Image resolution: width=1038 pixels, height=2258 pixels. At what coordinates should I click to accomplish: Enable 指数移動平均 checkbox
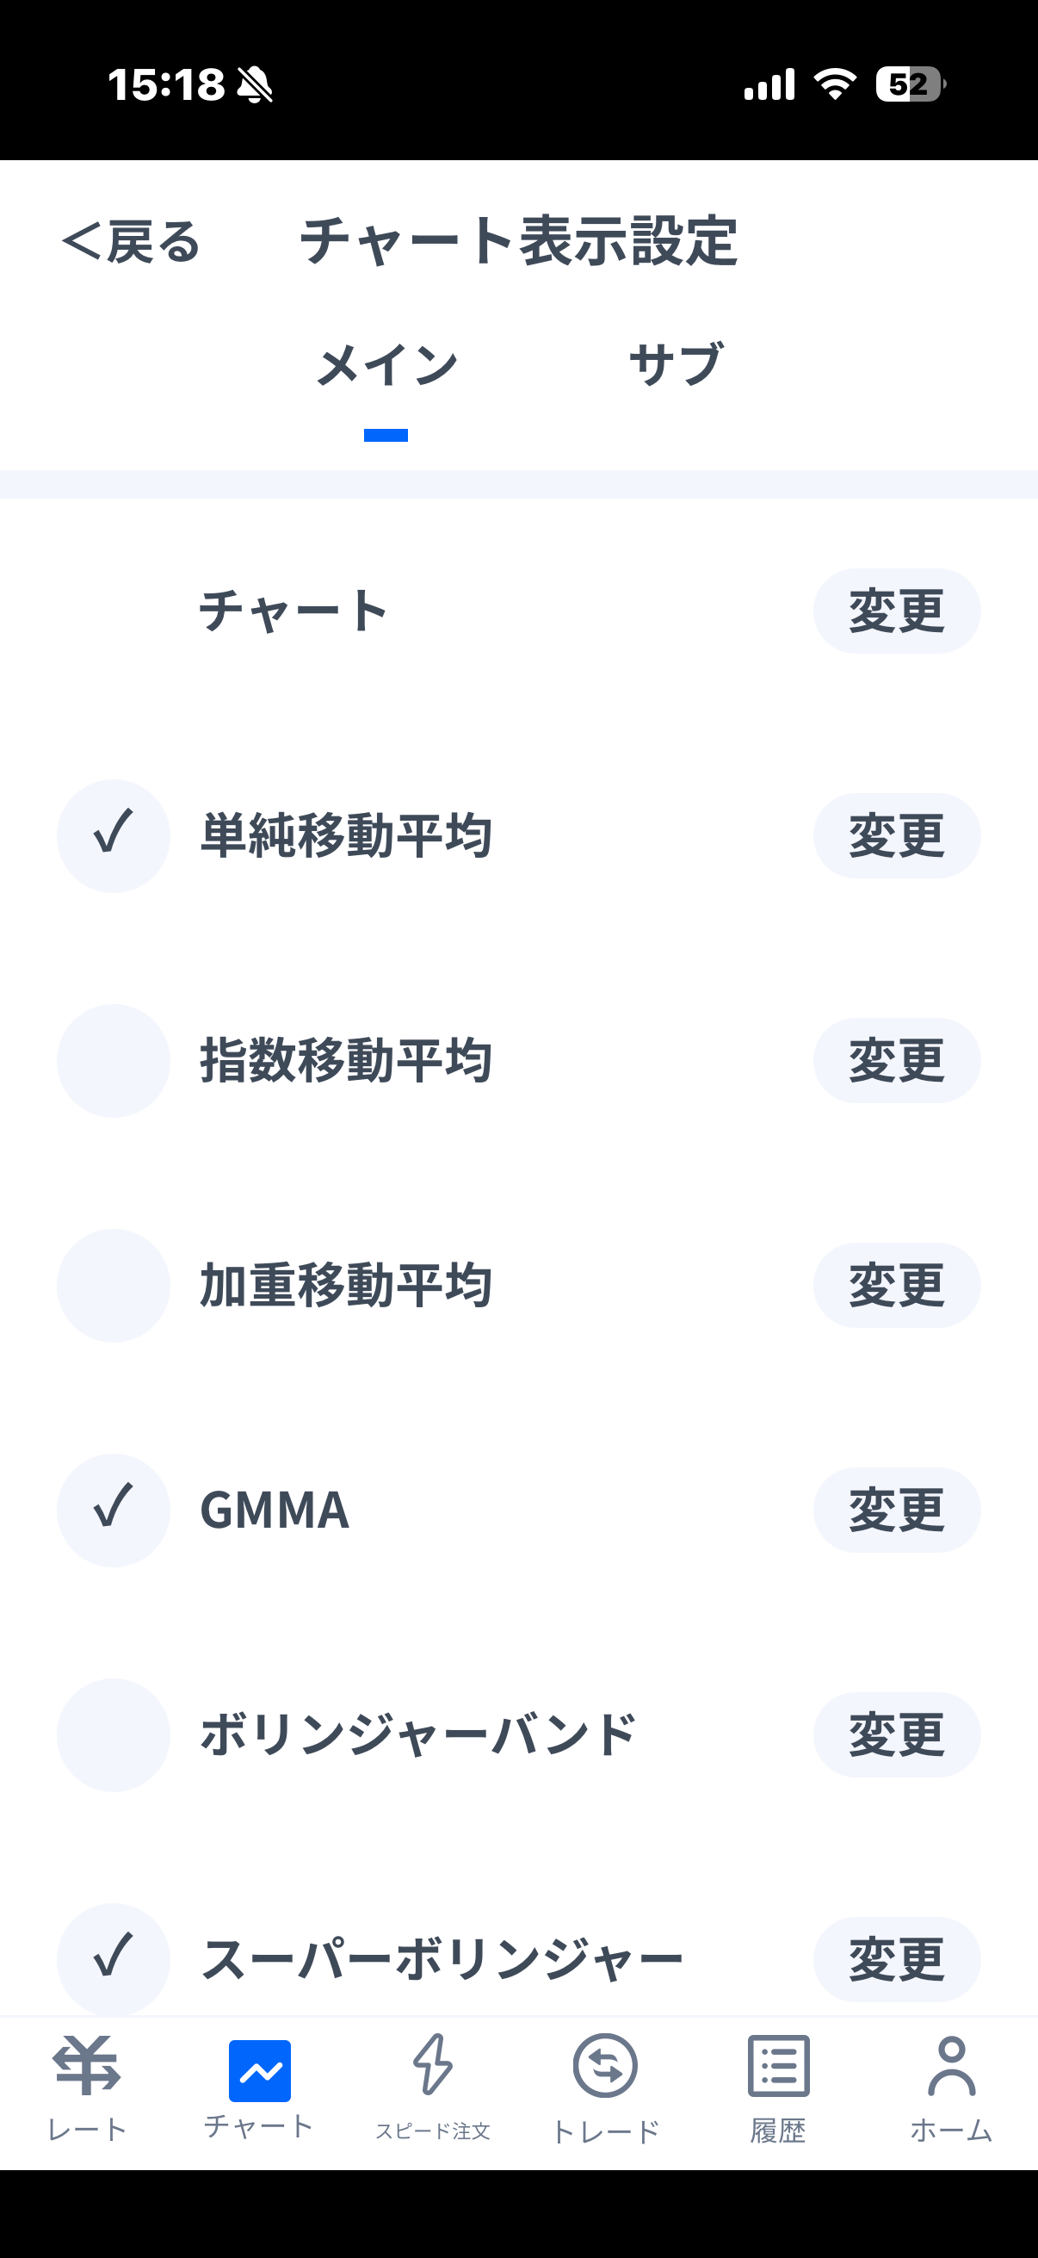114,1061
